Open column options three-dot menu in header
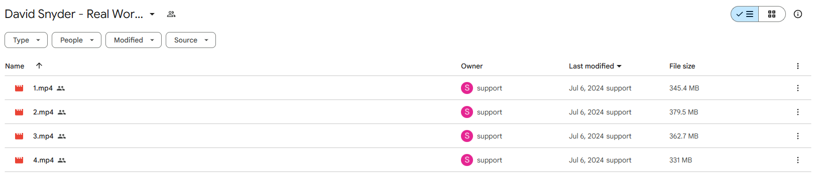The image size is (819, 182). click(x=797, y=66)
